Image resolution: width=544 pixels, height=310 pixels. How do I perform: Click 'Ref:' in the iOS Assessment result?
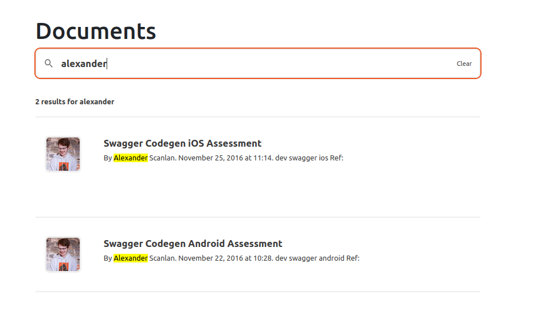[336, 158]
